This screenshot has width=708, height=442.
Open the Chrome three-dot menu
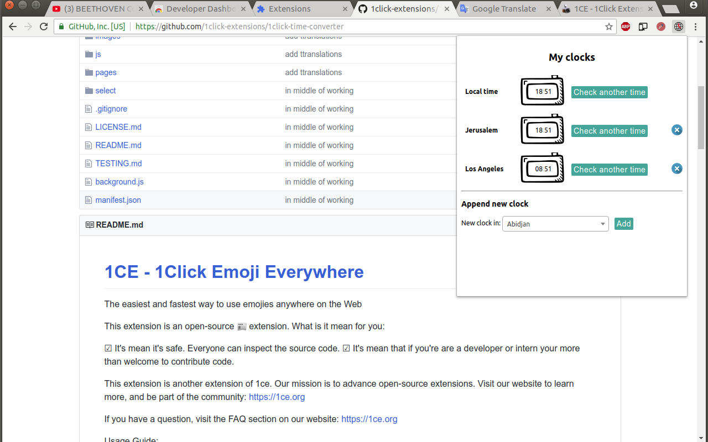coord(696,27)
